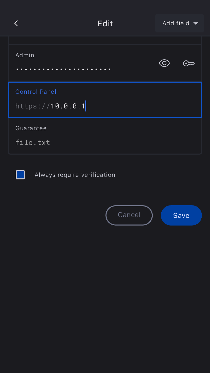
Task: Expand the Add field dropdown arrow
Action: (196, 24)
